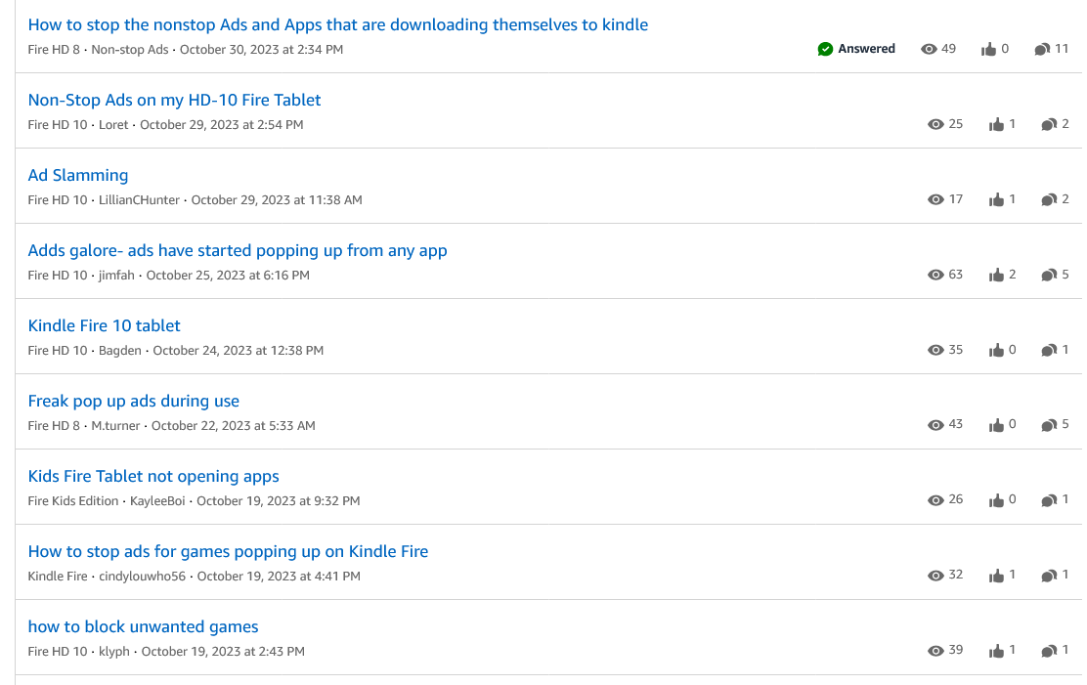The width and height of the screenshot is (1087, 685).
Task: Click thumbs-up icon on Kindle Fire 10 tablet thread
Action: pos(996,350)
